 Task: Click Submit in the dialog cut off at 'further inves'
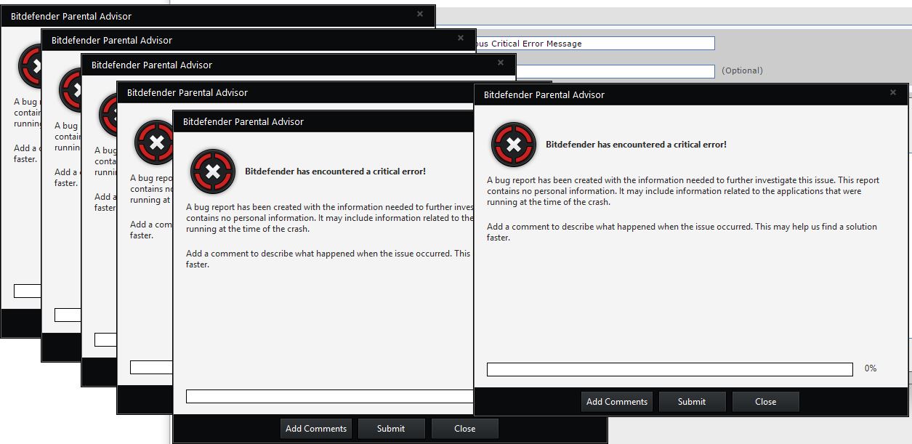(391, 429)
